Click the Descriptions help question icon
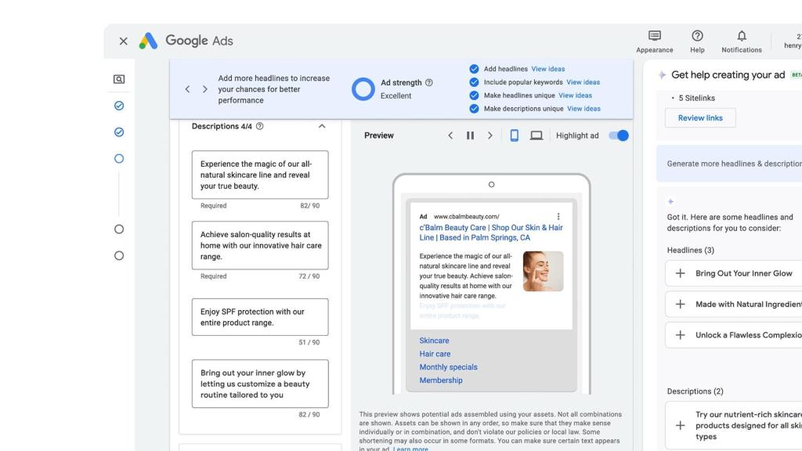The height and width of the screenshot is (451, 802). point(260,126)
